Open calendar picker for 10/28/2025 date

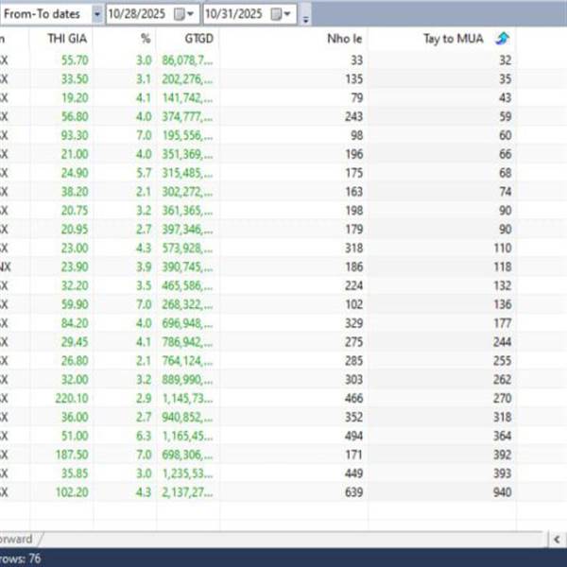click(x=183, y=14)
